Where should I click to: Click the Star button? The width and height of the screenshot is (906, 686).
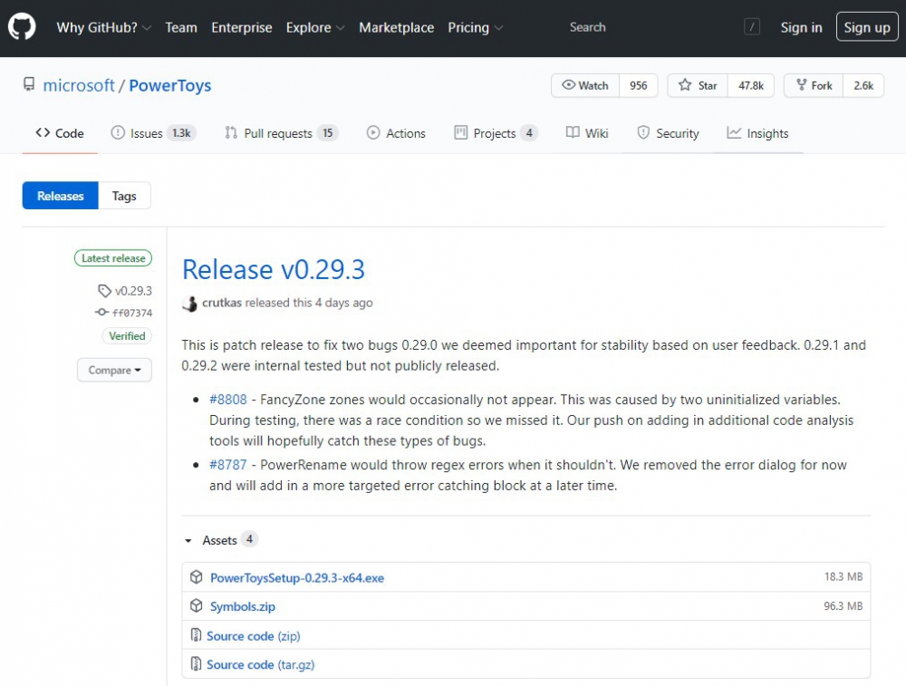point(698,85)
